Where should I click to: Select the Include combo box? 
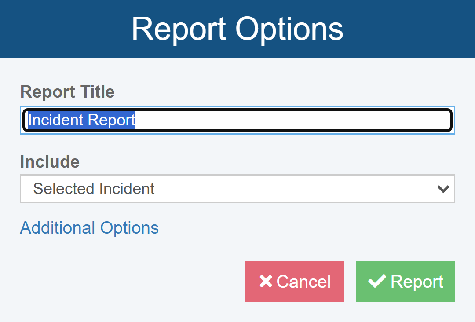(x=237, y=189)
